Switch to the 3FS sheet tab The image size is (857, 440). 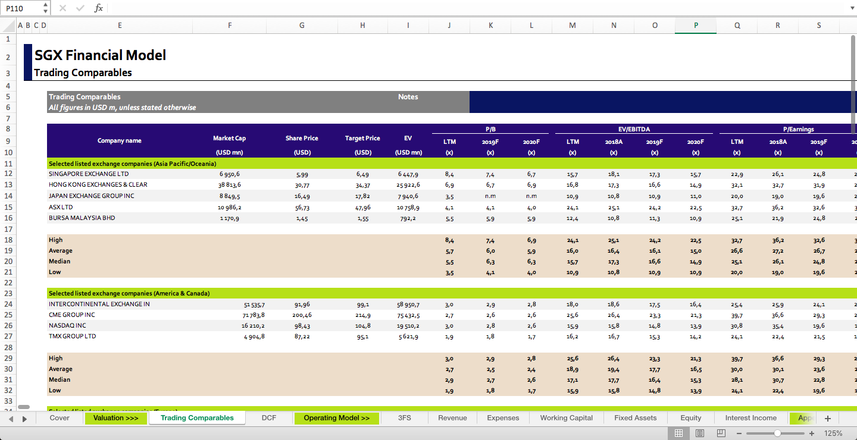[405, 418]
